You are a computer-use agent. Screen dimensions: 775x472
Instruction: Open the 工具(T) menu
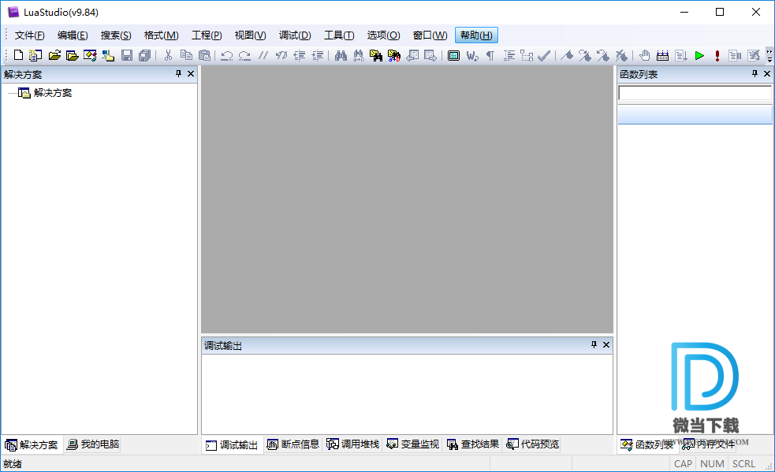point(339,35)
